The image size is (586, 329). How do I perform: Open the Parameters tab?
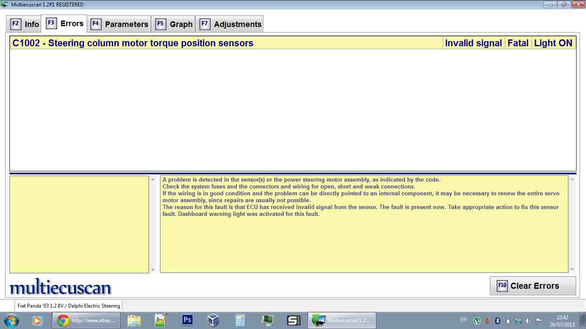click(x=120, y=24)
